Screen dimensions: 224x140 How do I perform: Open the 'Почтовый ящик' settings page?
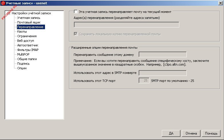click(x=29, y=22)
